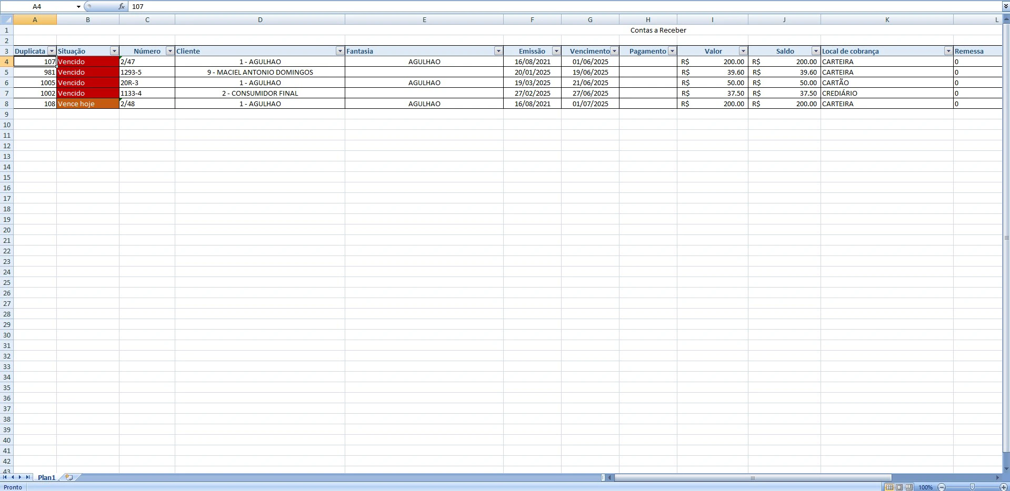Select the cell labeled Vence hoje
This screenshot has height=491, width=1010.
(x=87, y=104)
